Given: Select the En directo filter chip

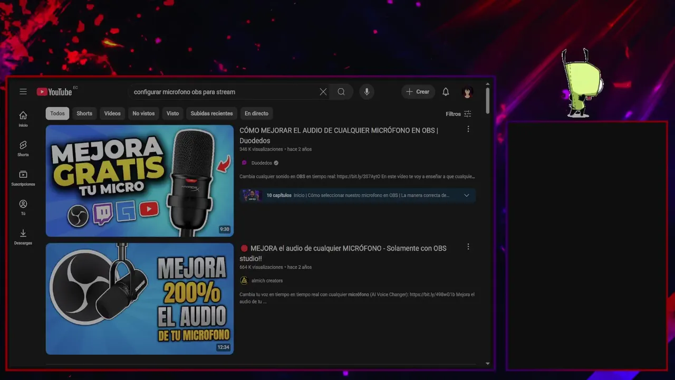Looking at the screenshot, I should tap(256, 113).
